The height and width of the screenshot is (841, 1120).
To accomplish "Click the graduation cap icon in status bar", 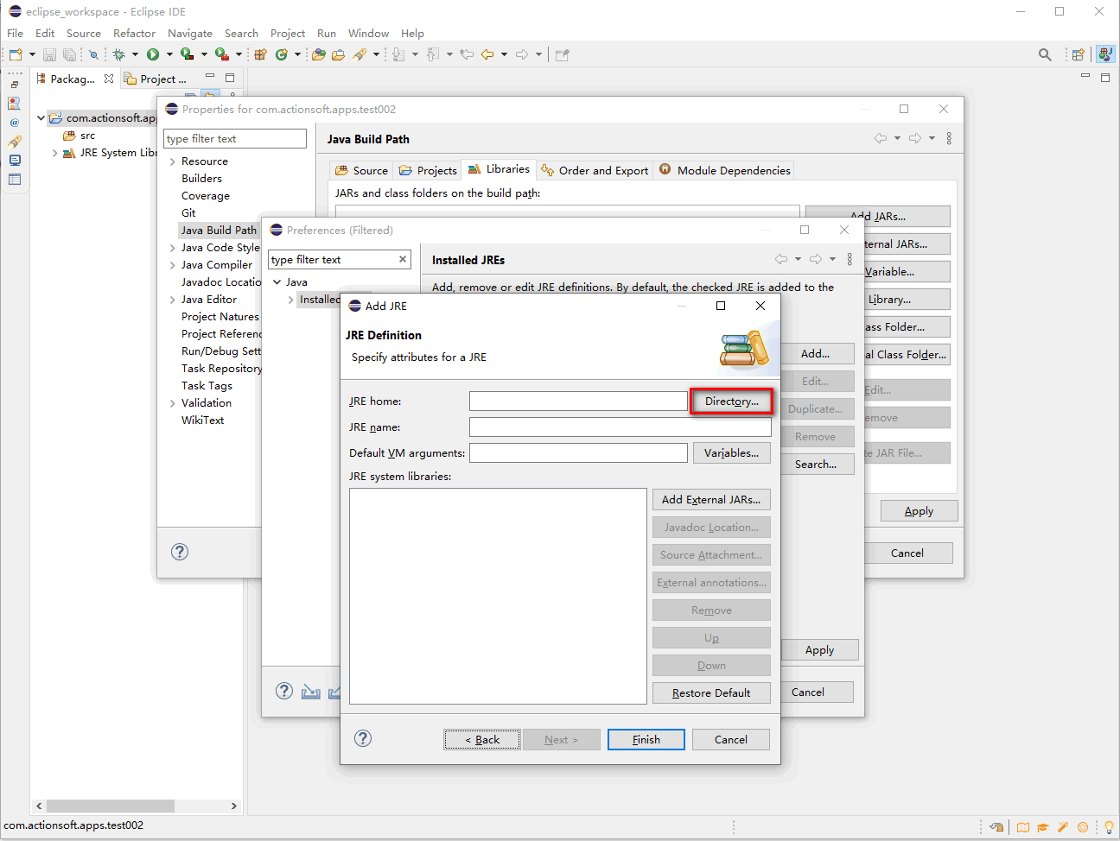I will pos(1043,827).
